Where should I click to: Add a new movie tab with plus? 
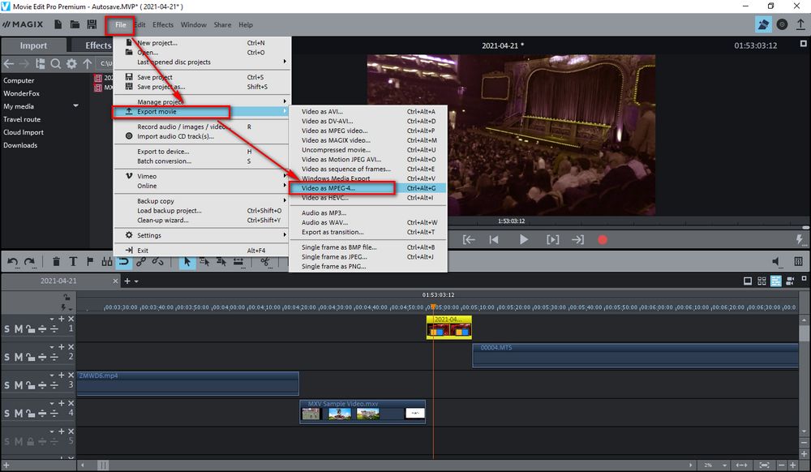click(x=127, y=281)
